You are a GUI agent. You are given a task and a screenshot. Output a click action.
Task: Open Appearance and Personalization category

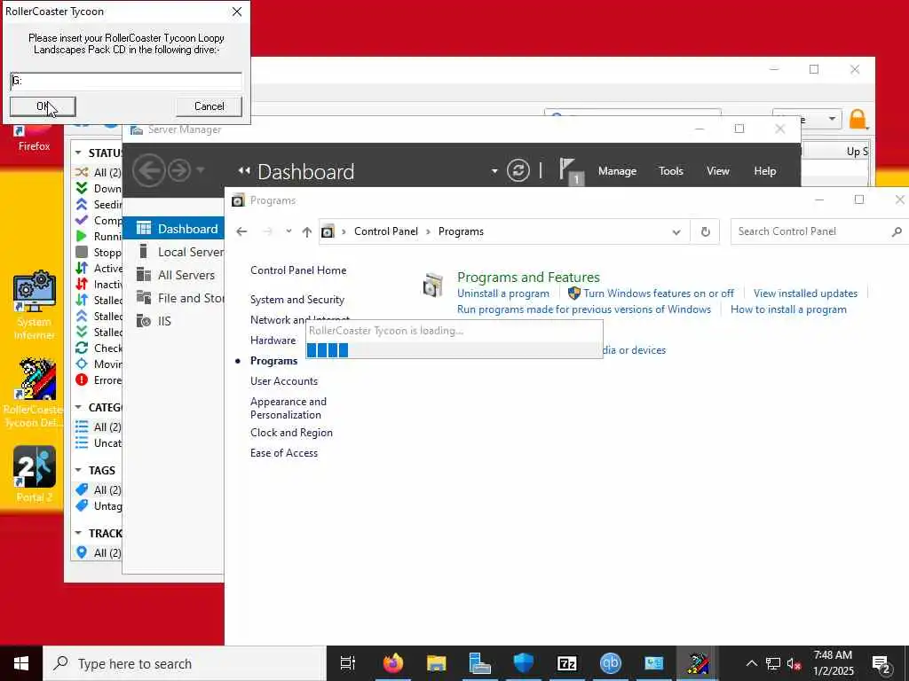tap(289, 408)
